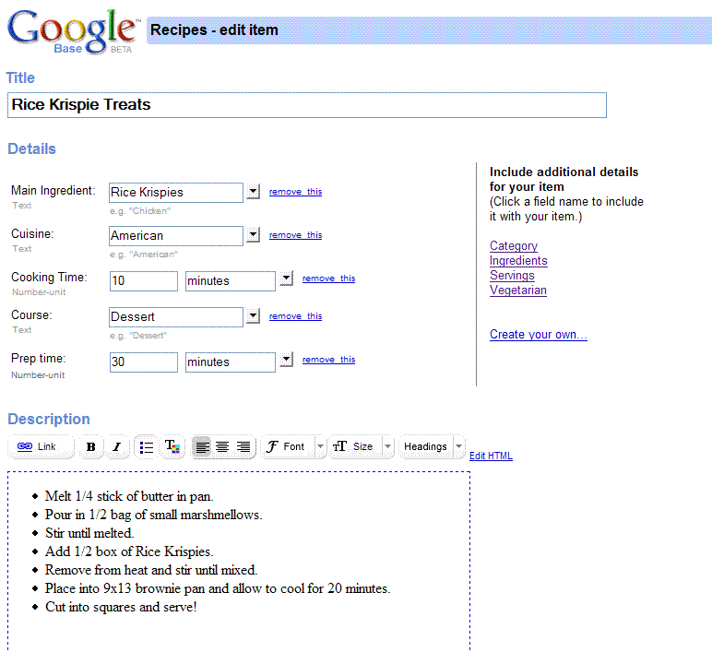Click the Prep time number field
Screen dimensions: 712x652
click(144, 362)
